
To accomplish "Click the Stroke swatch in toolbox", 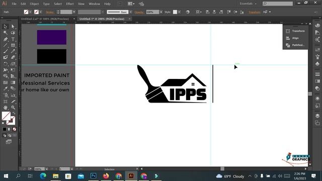I will click(12, 122).
